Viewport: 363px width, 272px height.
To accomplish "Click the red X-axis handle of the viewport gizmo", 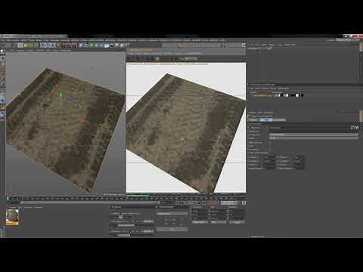I will [x=82, y=119].
